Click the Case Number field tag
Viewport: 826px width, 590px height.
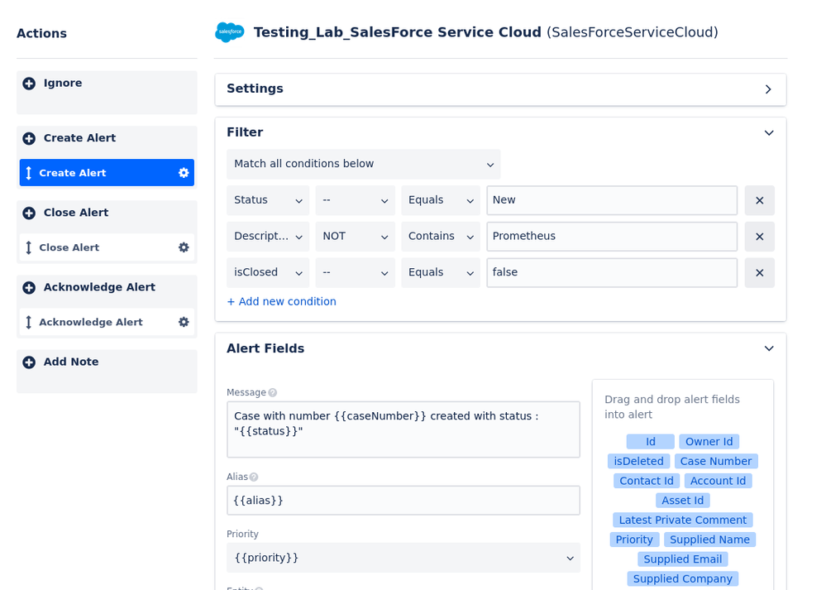pyautogui.click(x=716, y=462)
